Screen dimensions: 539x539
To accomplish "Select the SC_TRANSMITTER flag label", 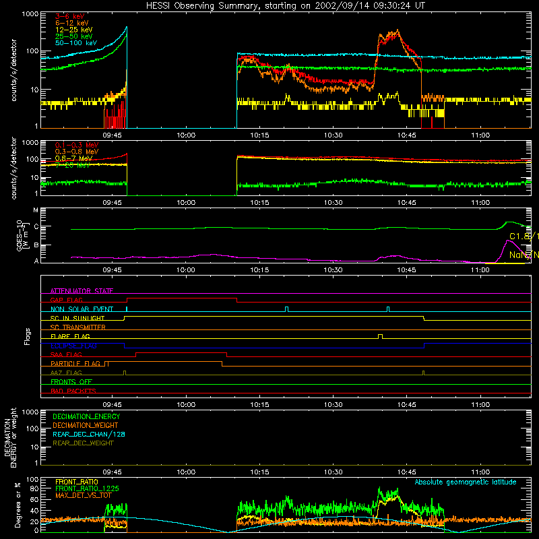I will [78, 327].
